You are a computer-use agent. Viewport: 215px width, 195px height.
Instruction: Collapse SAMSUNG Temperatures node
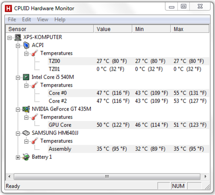point(26,141)
